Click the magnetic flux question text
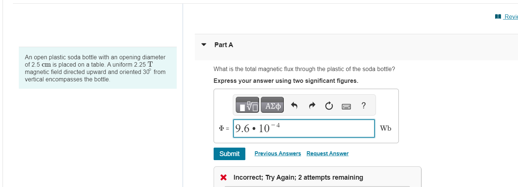The width and height of the screenshot is (518, 187). coord(304,69)
